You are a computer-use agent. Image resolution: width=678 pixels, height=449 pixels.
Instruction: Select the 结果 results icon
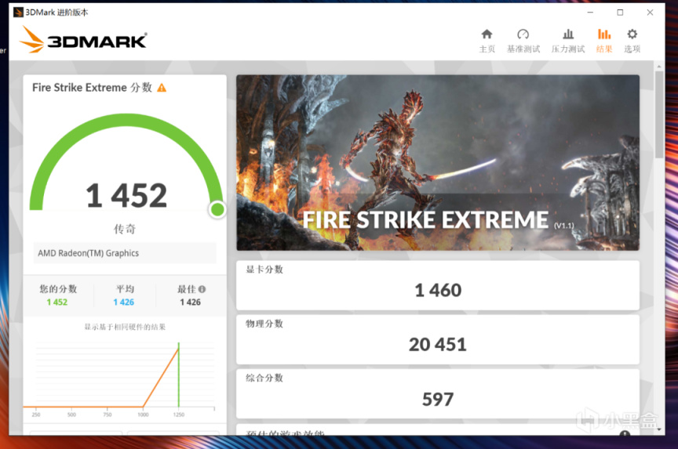(x=604, y=34)
